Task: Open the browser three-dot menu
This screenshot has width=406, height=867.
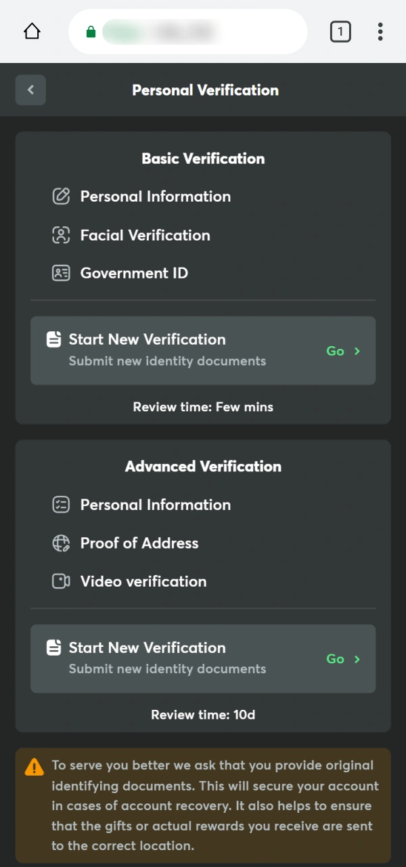Action: pos(380,31)
